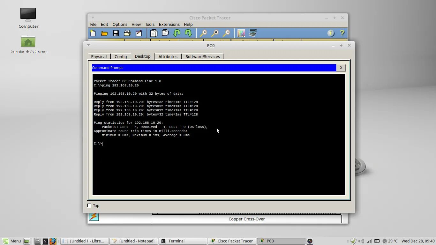Switch to Untitled - Notepad taskbar window

[x=134, y=241]
